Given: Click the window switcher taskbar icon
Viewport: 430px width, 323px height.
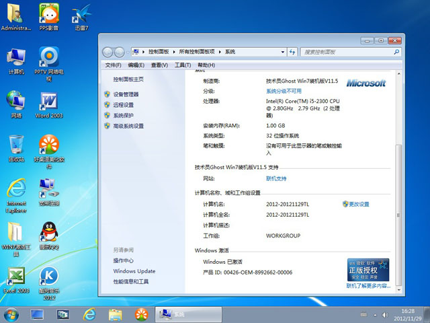Looking at the screenshot, I should click(63, 315).
